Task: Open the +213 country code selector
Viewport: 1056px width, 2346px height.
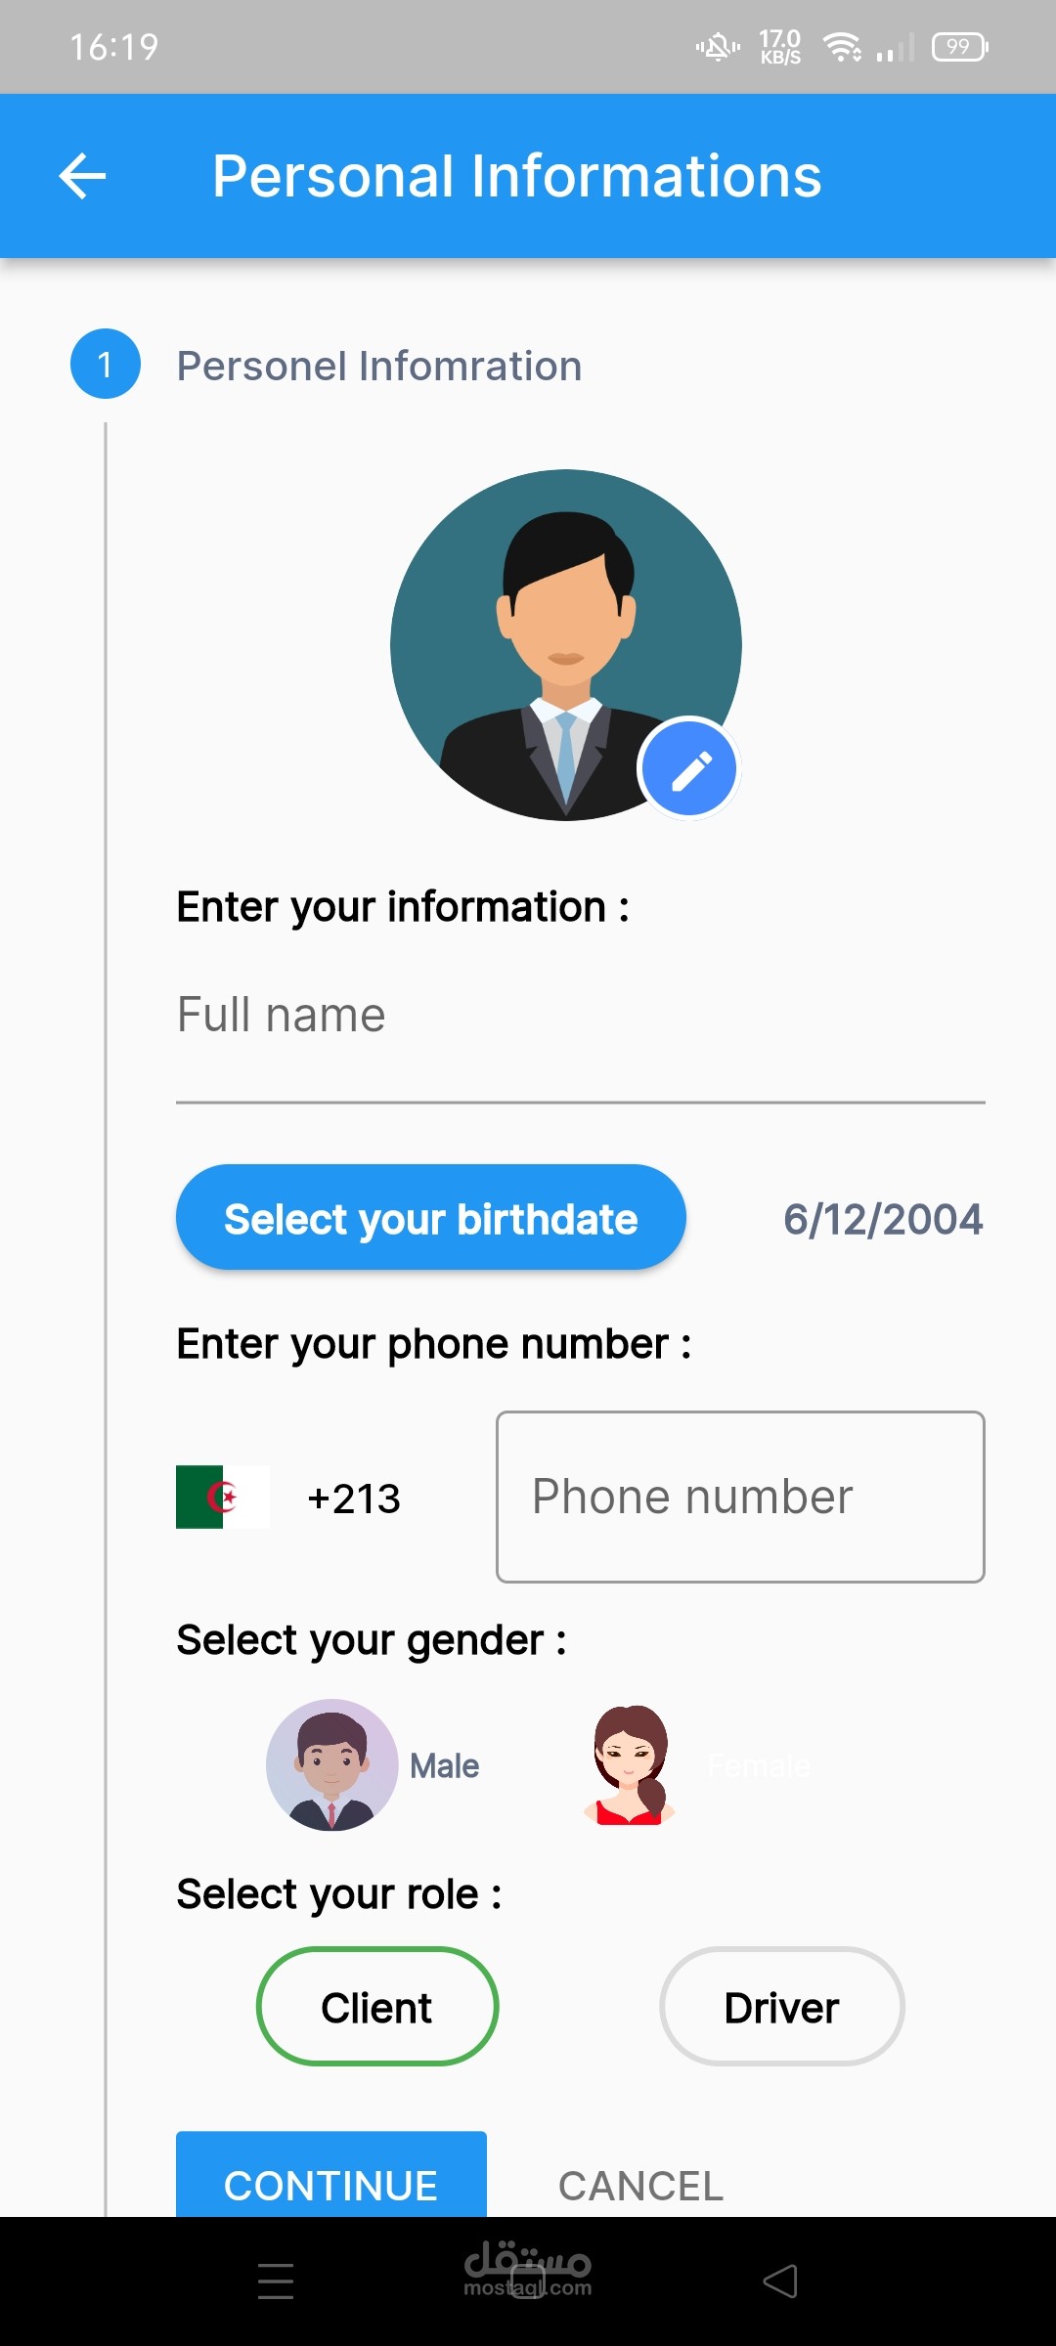Action: point(354,1499)
